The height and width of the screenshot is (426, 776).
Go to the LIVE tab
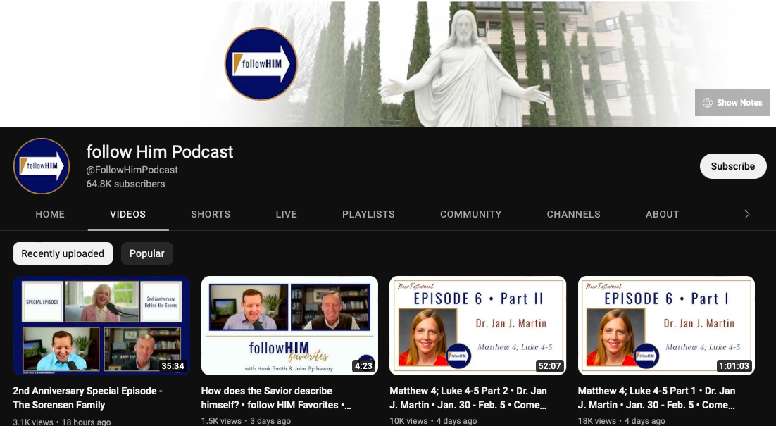[x=287, y=214]
